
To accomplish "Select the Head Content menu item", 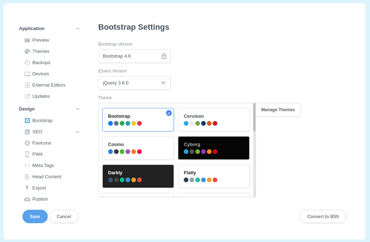I will coord(27,176).
